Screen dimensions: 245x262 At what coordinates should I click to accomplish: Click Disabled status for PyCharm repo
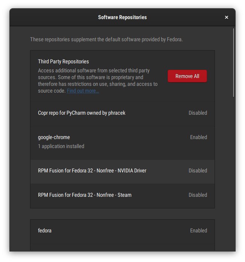coord(198,113)
